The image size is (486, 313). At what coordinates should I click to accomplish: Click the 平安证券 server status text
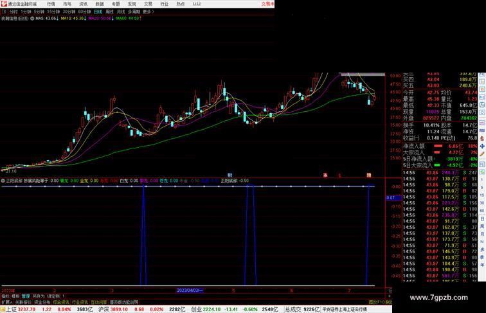(x=345, y=309)
